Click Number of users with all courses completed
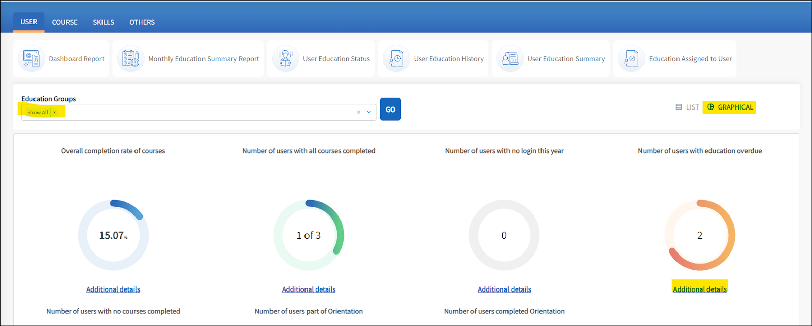812x326 pixels. 309,151
